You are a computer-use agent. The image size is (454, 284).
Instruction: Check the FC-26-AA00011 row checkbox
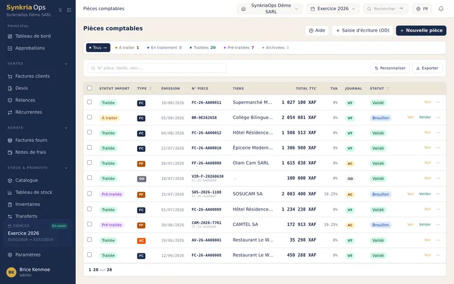90,102
